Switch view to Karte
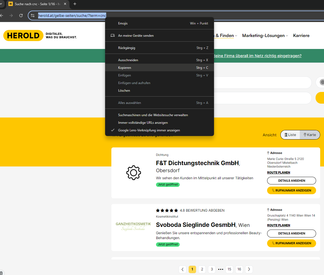324x275 pixels. pos(310,135)
